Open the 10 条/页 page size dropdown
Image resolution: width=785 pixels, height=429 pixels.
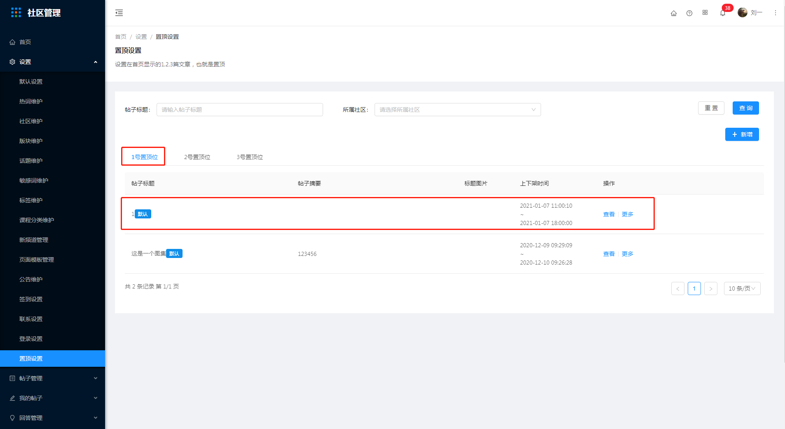[x=742, y=288]
